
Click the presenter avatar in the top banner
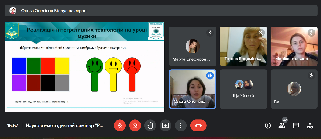13,11
